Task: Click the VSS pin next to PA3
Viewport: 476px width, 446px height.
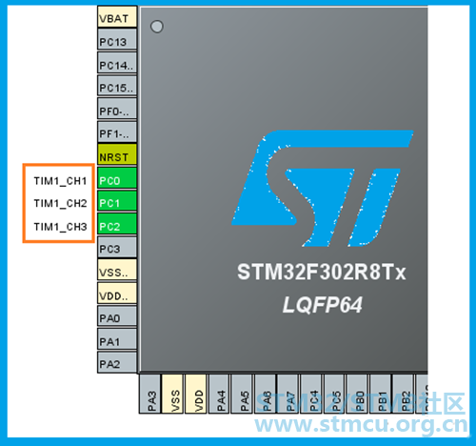Action: pos(172,394)
